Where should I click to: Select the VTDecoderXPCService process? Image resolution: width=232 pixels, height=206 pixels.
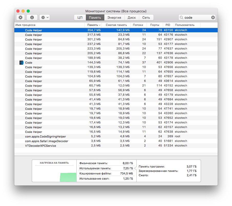(116, 145)
